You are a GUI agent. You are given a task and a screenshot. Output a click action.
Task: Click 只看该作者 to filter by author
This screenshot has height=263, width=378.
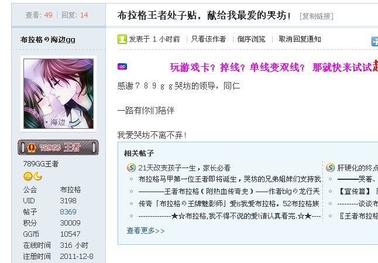(208, 39)
